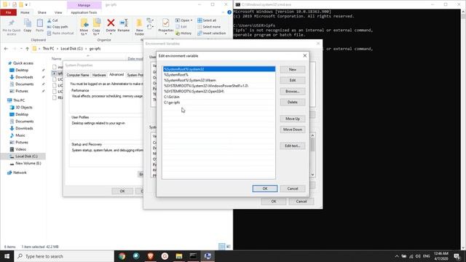Close the Edit environment variable dialog
The width and height of the screenshot is (466, 262).
[x=304, y=55]
